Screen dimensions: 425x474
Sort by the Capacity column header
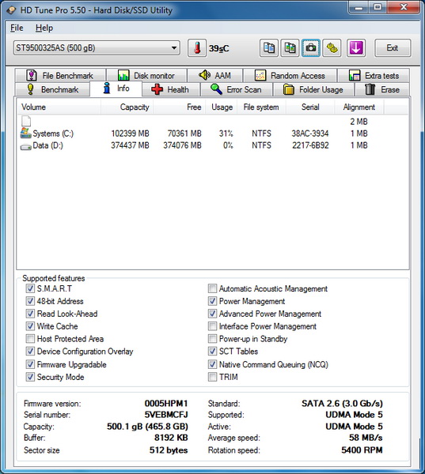pyautogui.click(x=127, y=107)
